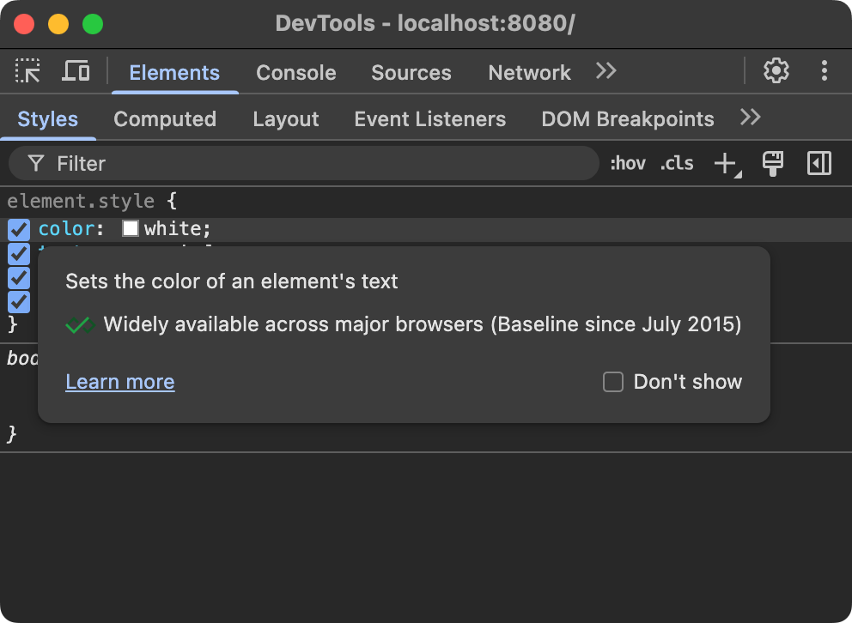852x623 pixels.
Task: Open DevTools settings gear
Action: point(776,72)
